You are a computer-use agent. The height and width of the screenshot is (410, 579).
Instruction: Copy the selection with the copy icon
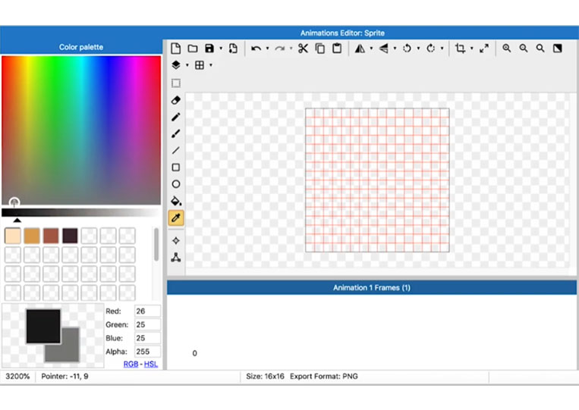click(x=320, y=49)
